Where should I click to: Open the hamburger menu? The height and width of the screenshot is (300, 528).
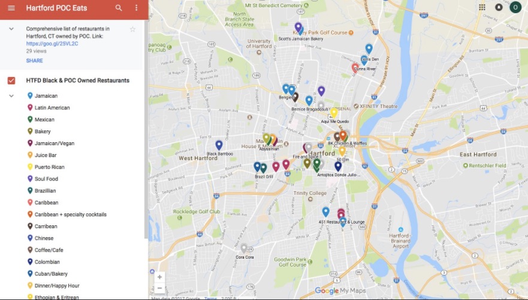(11, 8)
